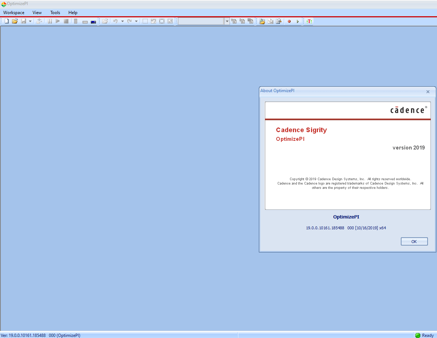
Task: Select the dashed rectangle selection tool
Action: [x=145, y=21]
